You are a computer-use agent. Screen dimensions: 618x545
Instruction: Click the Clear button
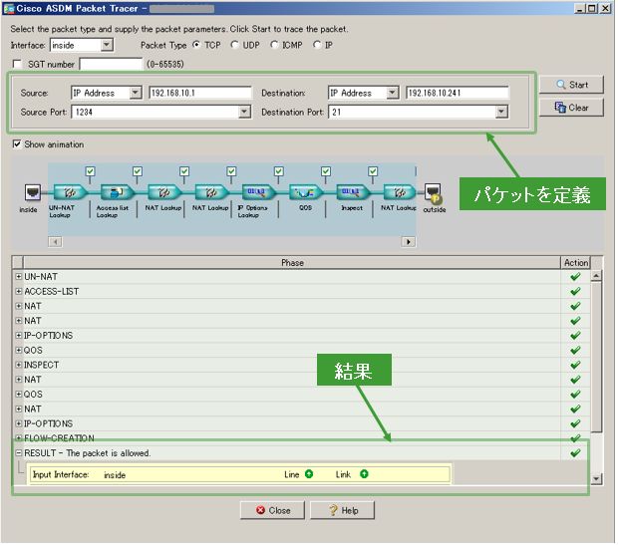(x=572, y=108)
